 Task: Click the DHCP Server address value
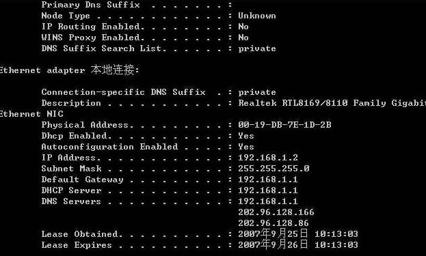coord(268,190)
